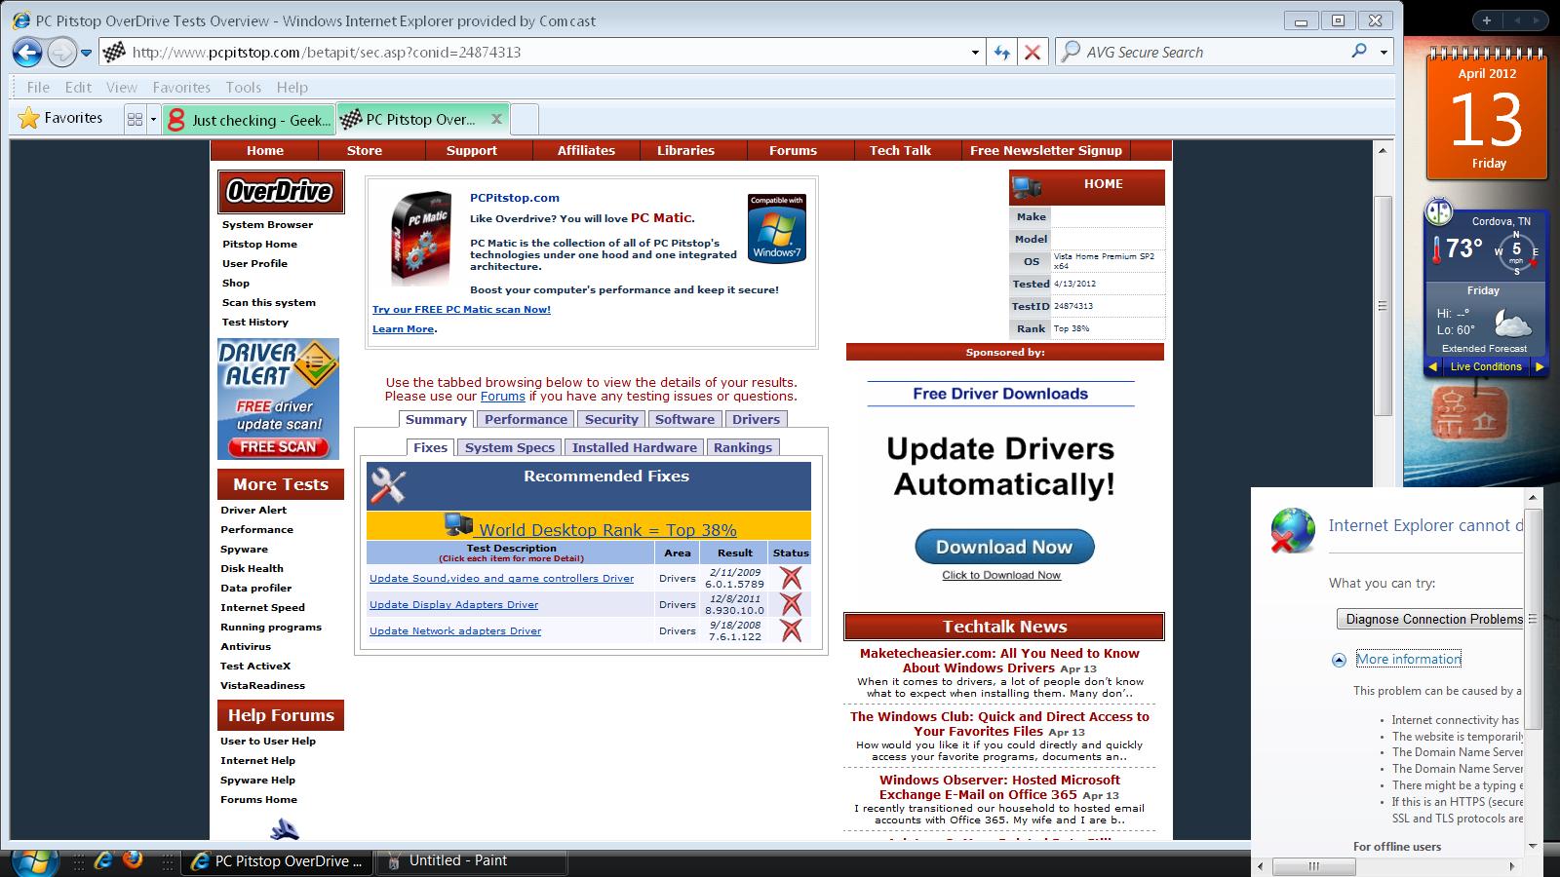This screenshot has width=1560, height=877.
Task: Click Tech Talk in the navigation bar
Action: [x=900, y=150]
